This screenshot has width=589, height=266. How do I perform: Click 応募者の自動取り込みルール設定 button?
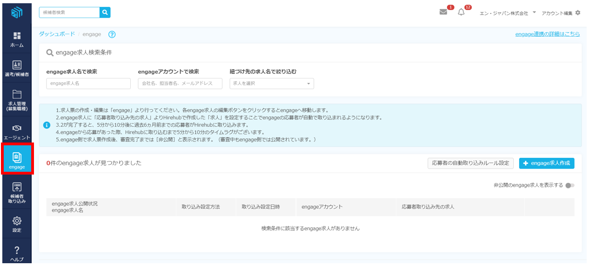tap(470, 163)
